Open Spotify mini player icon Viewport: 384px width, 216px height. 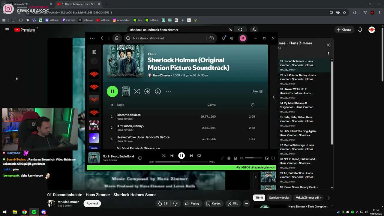(267, 158)
